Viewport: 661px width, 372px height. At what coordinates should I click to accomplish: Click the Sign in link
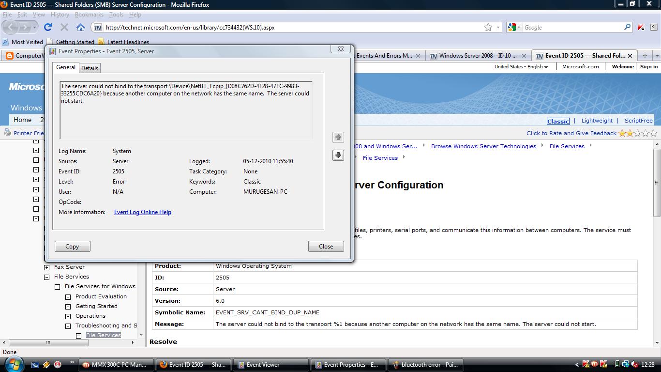[x=649, y=67]
